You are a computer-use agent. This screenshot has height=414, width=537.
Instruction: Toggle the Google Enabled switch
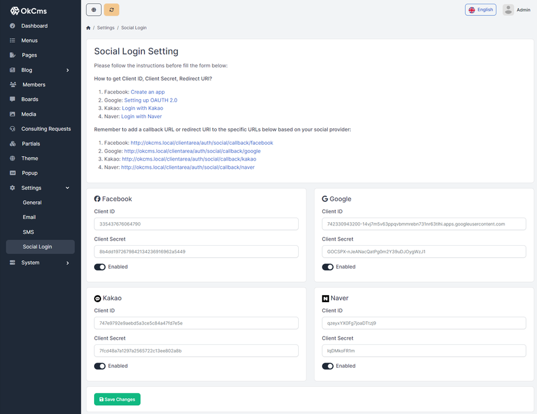coord(328,267)
